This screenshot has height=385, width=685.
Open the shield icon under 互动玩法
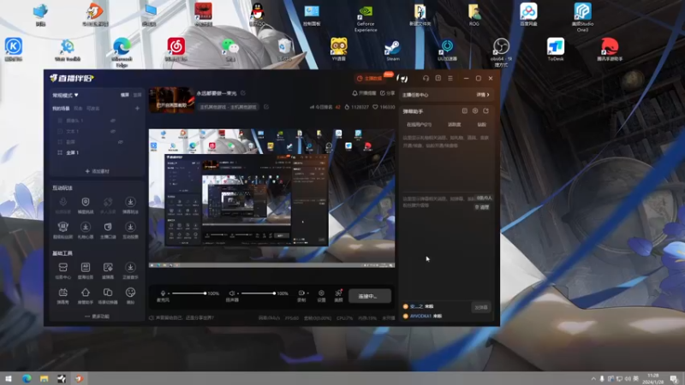(85, 202)
